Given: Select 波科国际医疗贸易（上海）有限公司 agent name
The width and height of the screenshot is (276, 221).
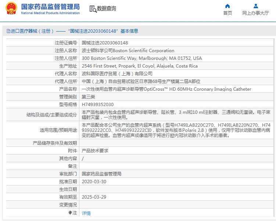Looking at the screenshot, I should click(117, 74).
